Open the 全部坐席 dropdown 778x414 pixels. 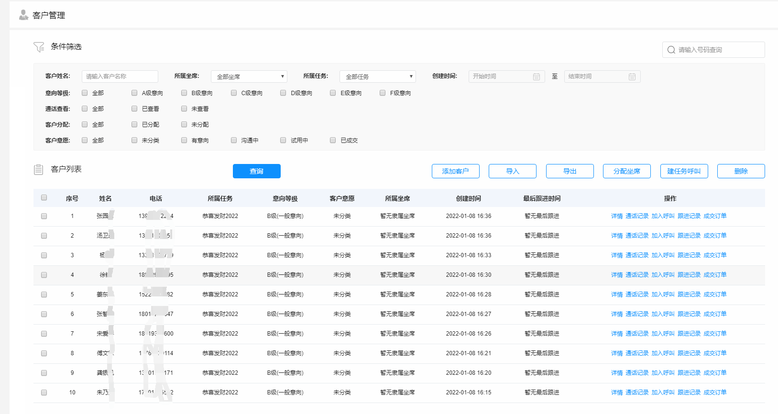(x=249, y=76)
